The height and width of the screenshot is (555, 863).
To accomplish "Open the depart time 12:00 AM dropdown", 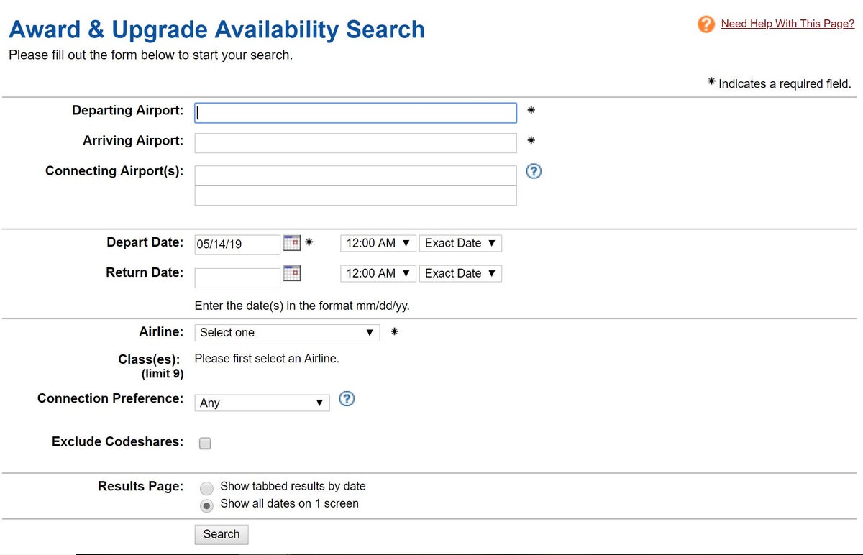I will [x=378, y=243].
